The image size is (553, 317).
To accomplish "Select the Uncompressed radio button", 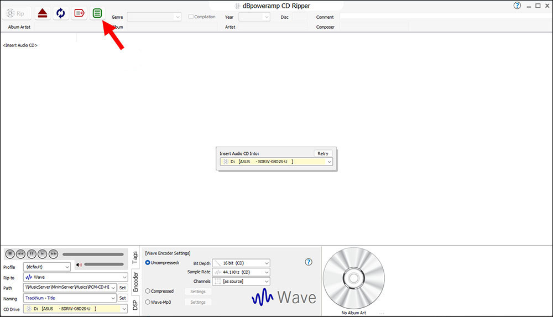I will pos(148,262).
